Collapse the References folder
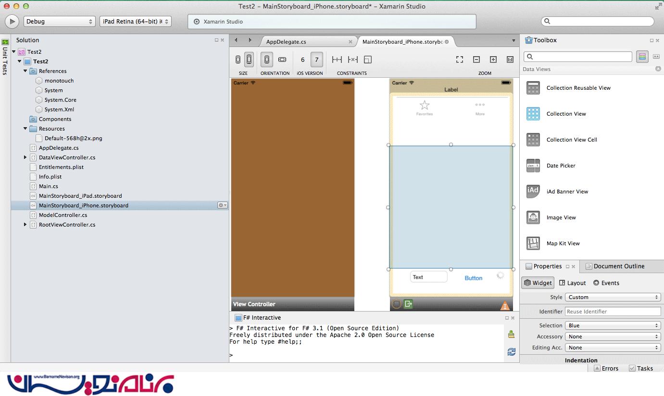 coord(25,71)
